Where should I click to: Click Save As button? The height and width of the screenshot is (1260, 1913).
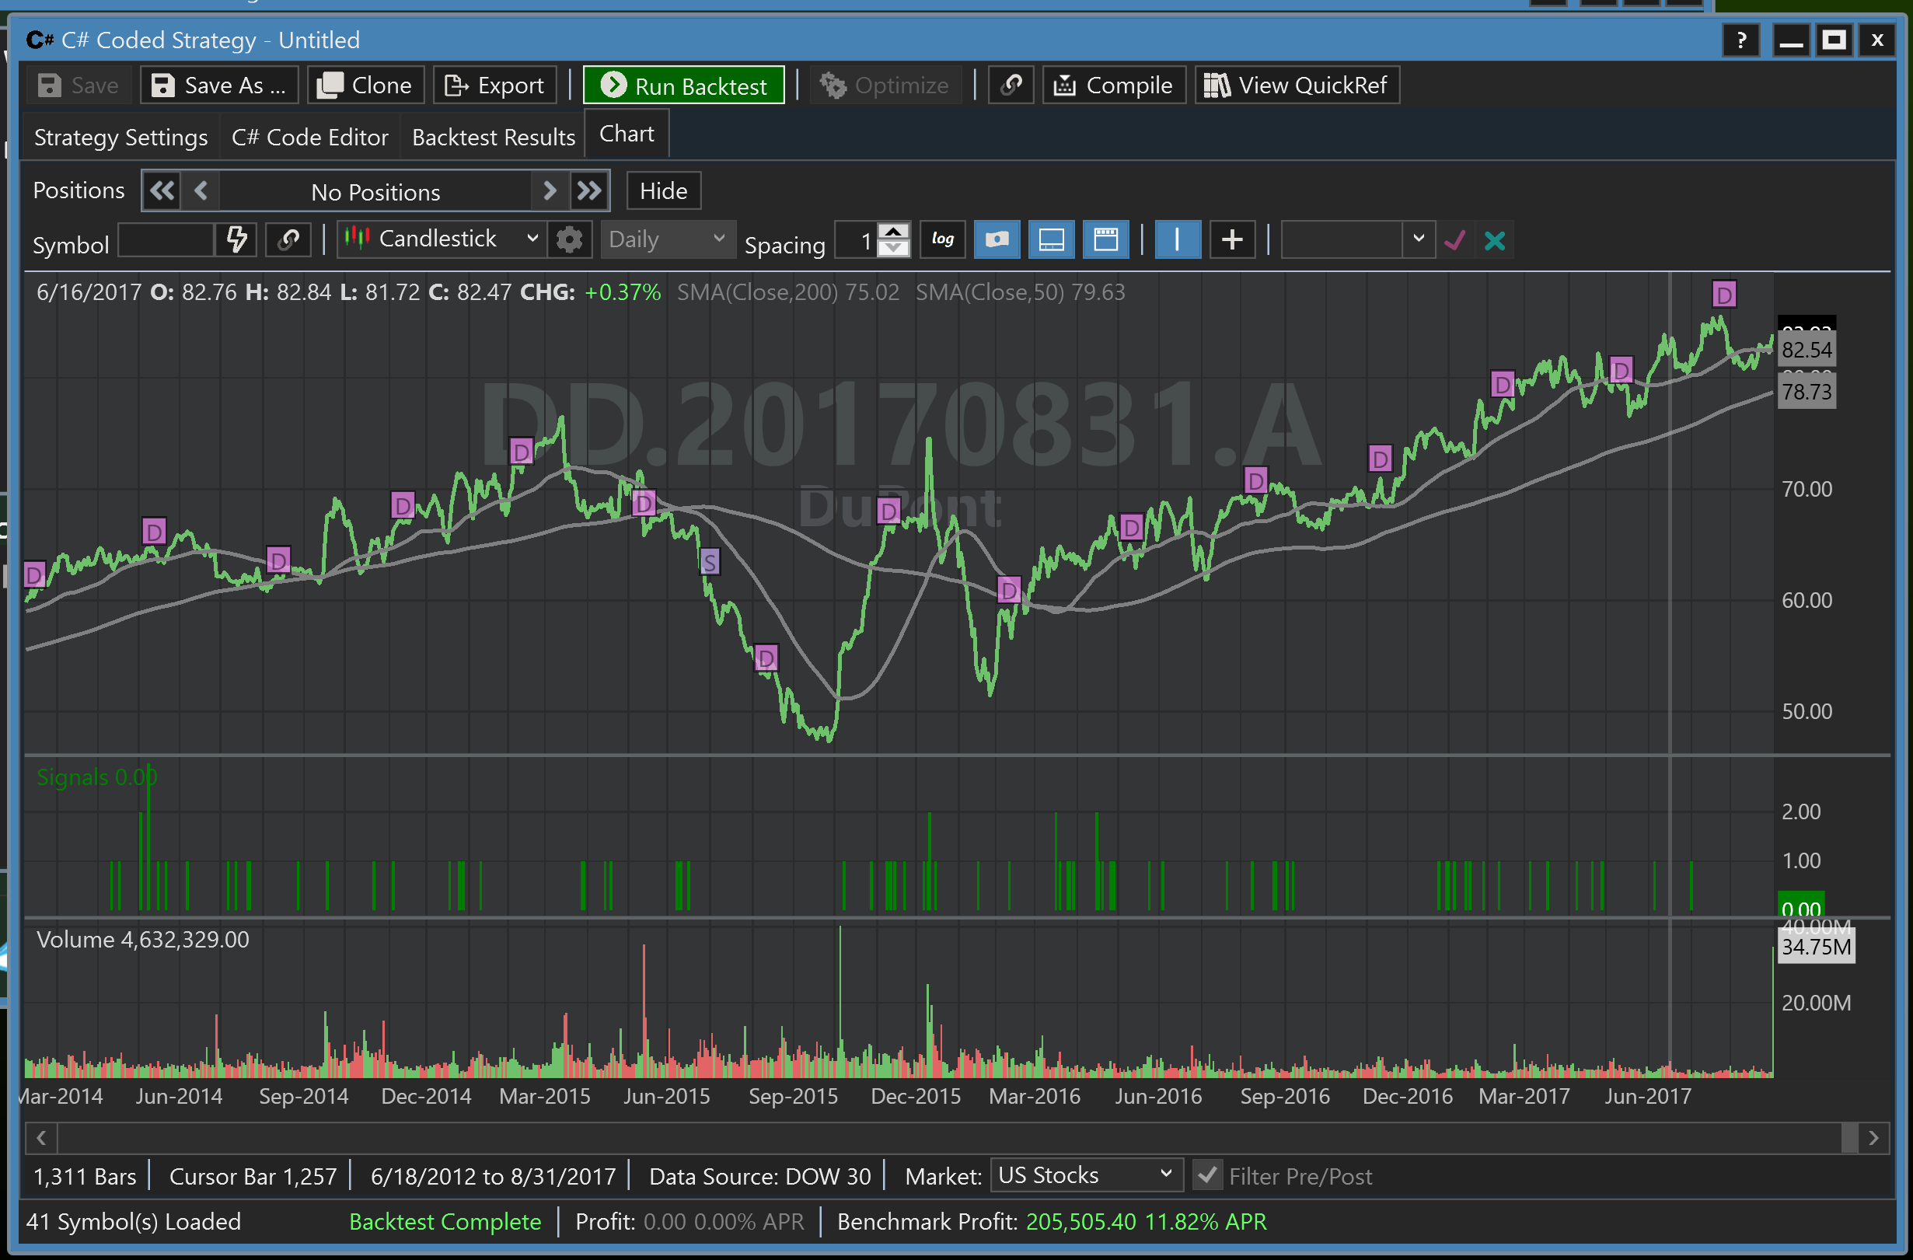pyautogui.click(x=219, y=86)
